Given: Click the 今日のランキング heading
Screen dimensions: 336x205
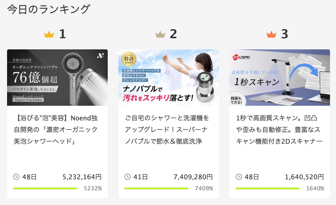Looking at the screenshot, I should click(48, 9).
